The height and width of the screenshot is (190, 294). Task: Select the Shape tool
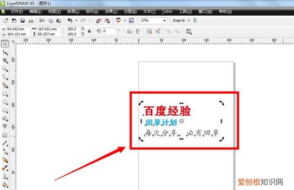click(x=5, y=52)
